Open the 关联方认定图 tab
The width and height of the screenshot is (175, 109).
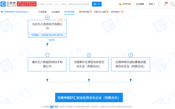100,12
